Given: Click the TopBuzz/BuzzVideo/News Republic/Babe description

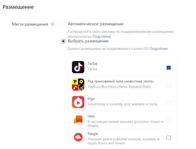Looking at the screenshot, I should (x=119, y=87).
